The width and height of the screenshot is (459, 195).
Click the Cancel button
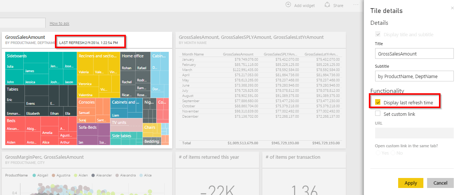(x=440, y=183)
